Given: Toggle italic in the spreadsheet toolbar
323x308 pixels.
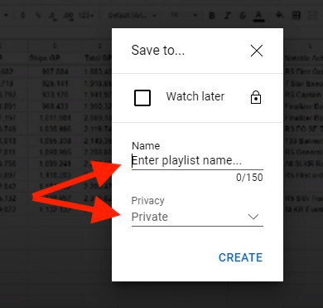Looking at the screenshot, I should pos(227,16).
